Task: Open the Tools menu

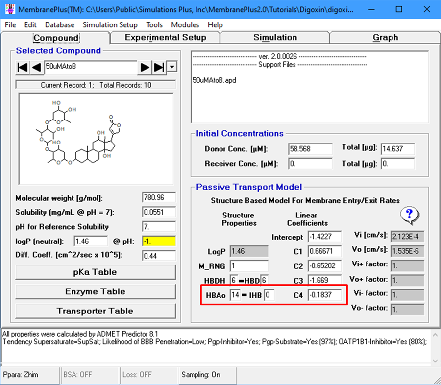Action: point(154,25)
